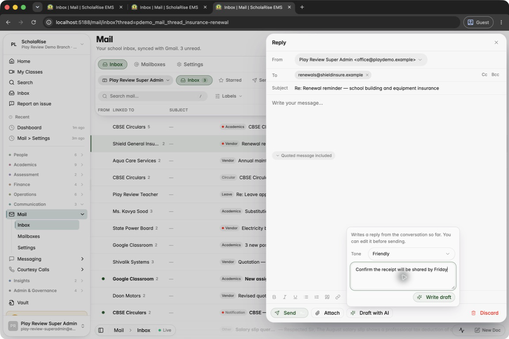Screen dimensions: 509x339
Task: Open the ScholaRise branch switcher
Action: (x=46, y=44)
